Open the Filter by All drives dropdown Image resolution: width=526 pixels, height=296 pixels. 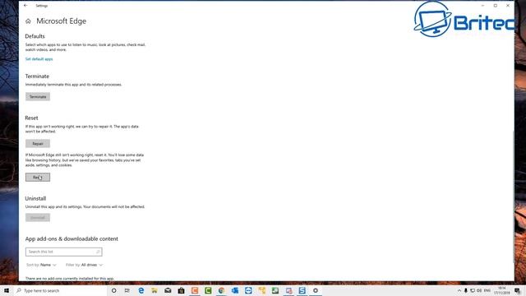pyautogui.click(x=84, y=265)
